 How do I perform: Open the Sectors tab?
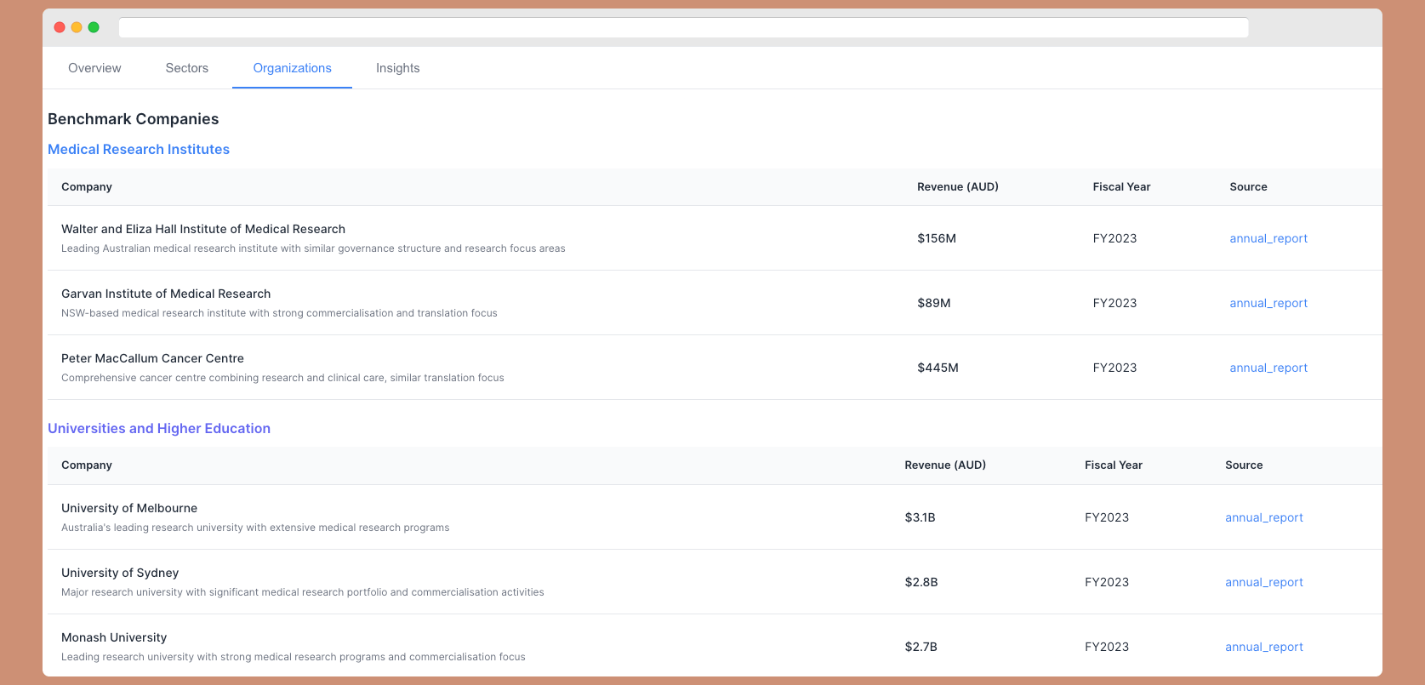[x=186, y=68]
